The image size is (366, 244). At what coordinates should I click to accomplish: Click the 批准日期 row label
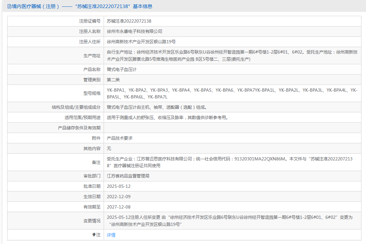coord(92,186)
